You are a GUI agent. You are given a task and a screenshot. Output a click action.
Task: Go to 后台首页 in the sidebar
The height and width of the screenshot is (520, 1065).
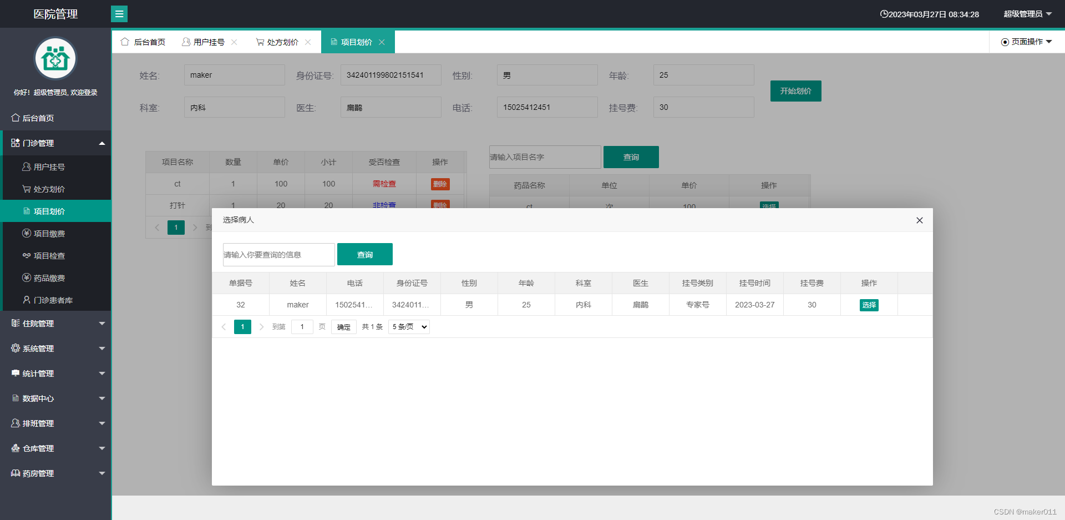coord(55,118)
